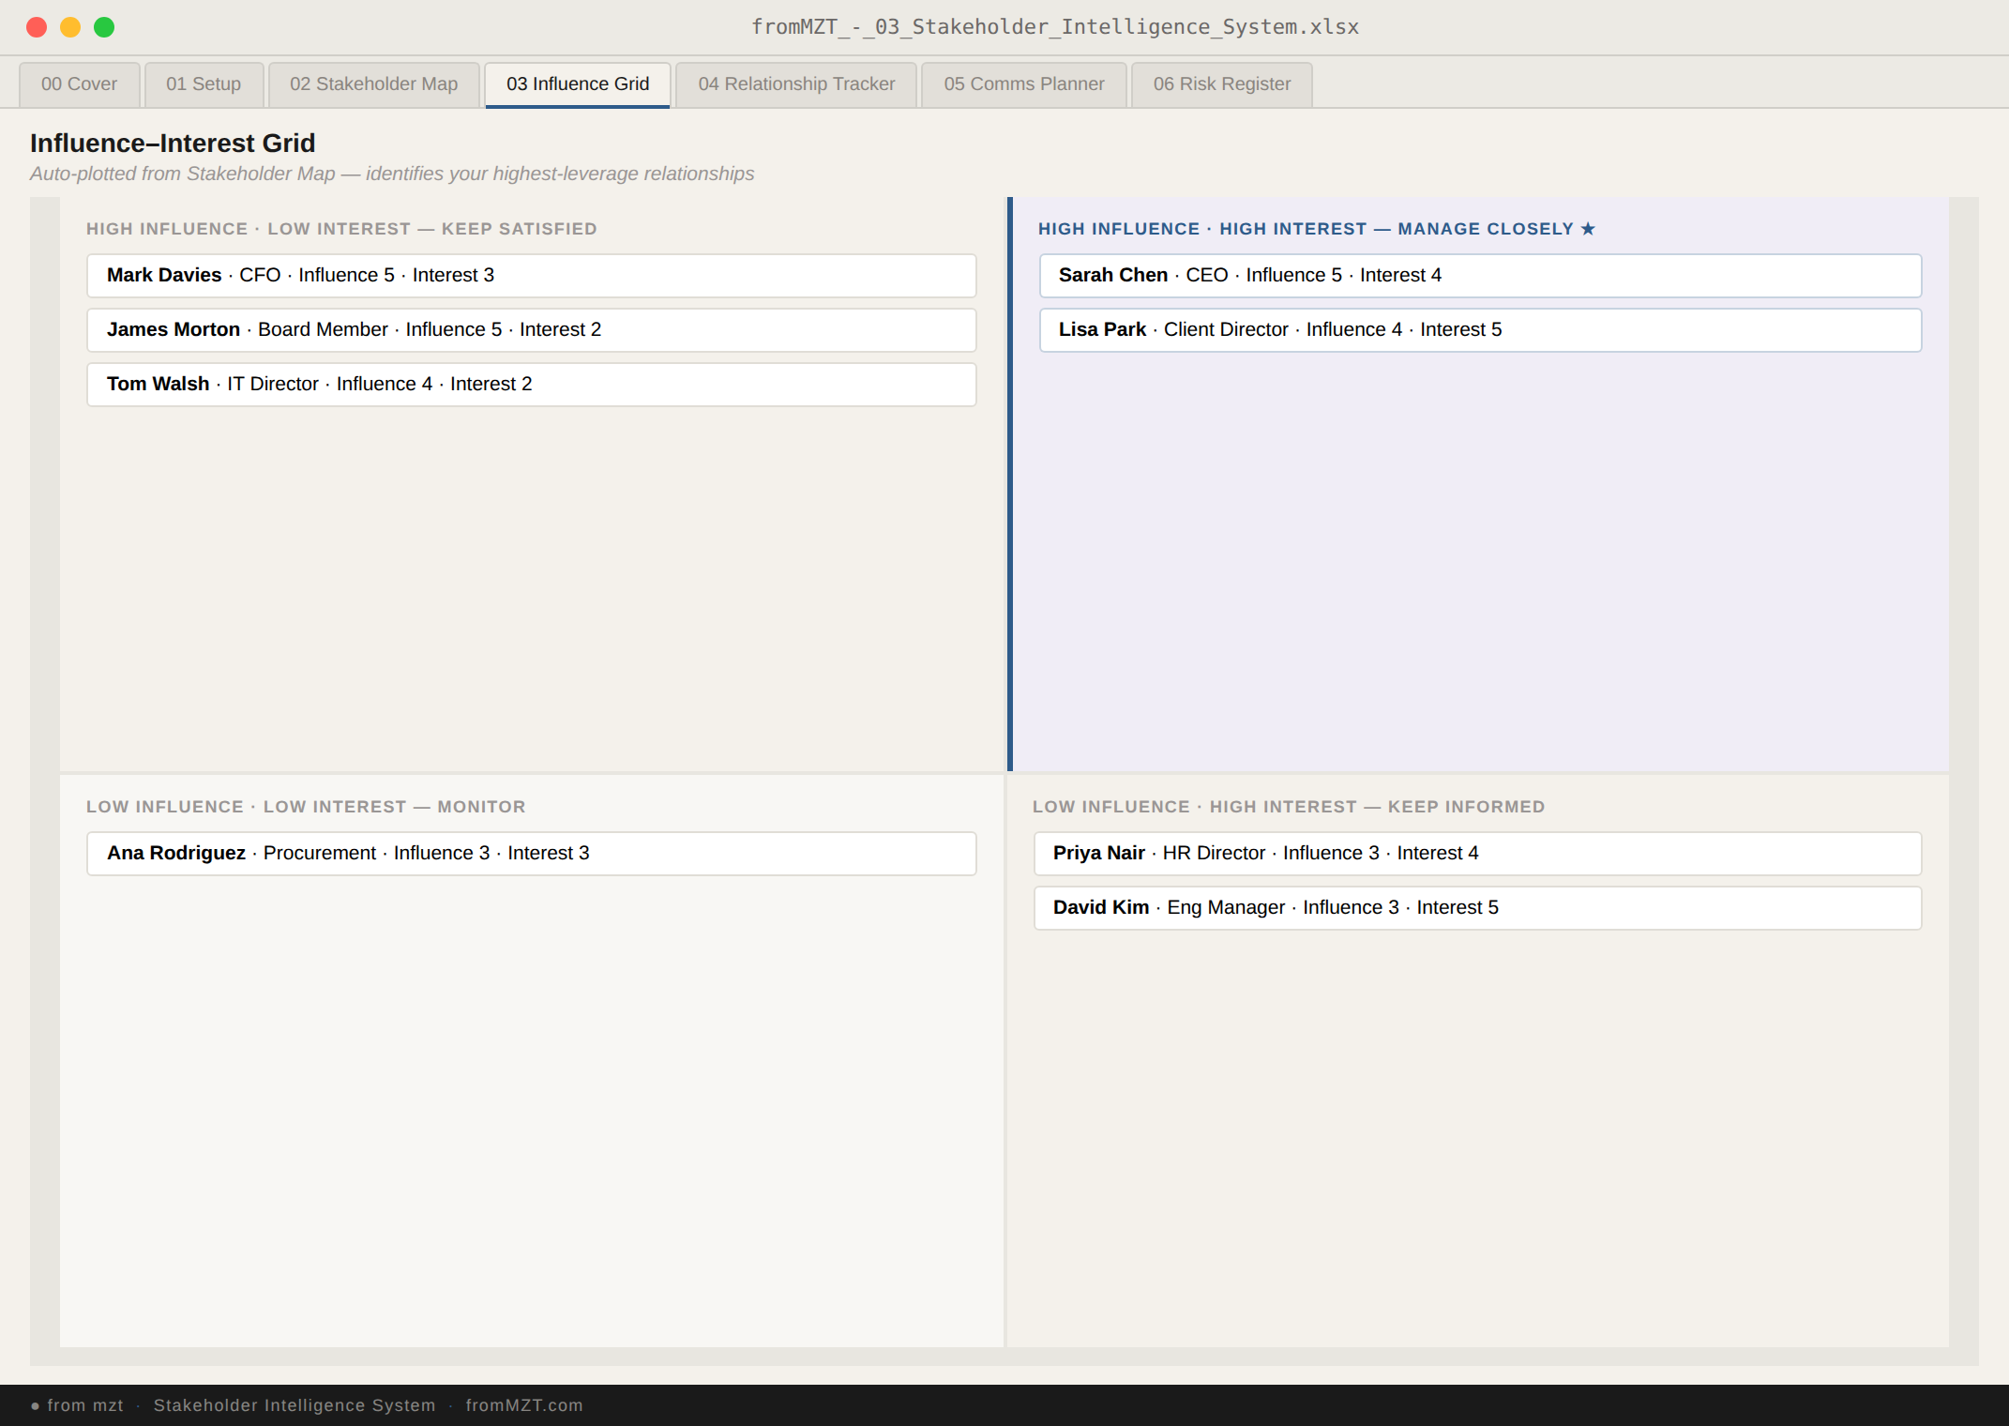This screenshot has height=1426, width=2009.
Task: Select Tom Walsh IT Director card
Action: point(532,385)
